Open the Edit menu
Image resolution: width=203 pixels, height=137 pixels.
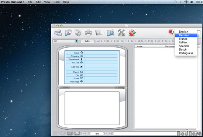pos(38,2)
